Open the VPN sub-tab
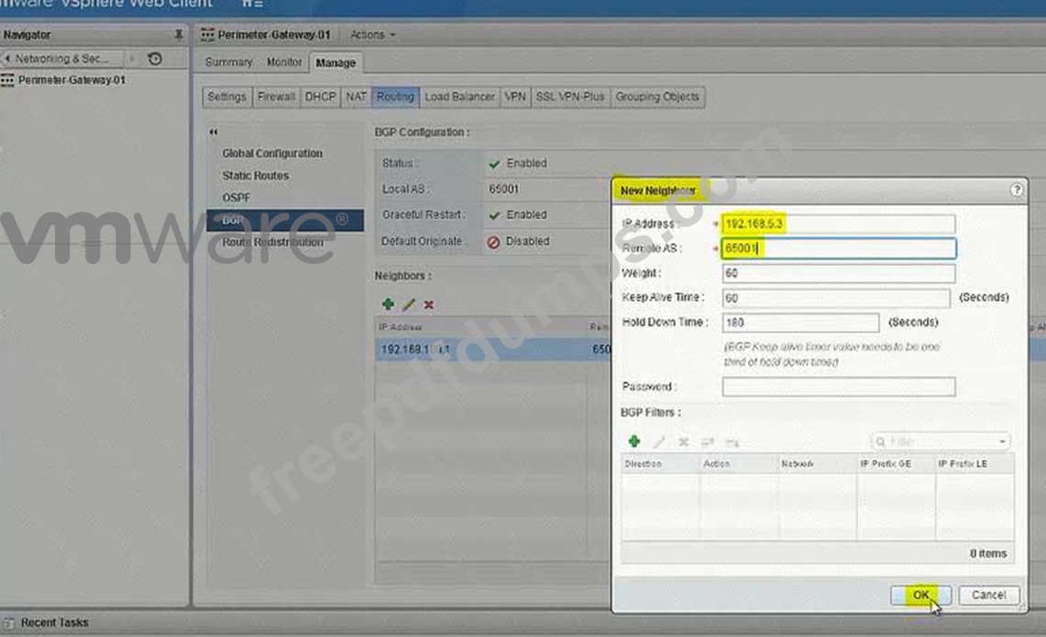The height and width of the screenshot is (637, 1046). [515, 97]
